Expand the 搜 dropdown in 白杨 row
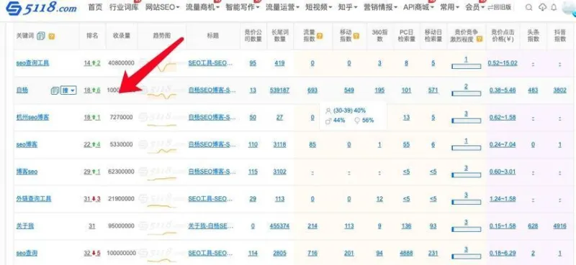This screenshot has width=576, height=265. [x=68, y=90]
